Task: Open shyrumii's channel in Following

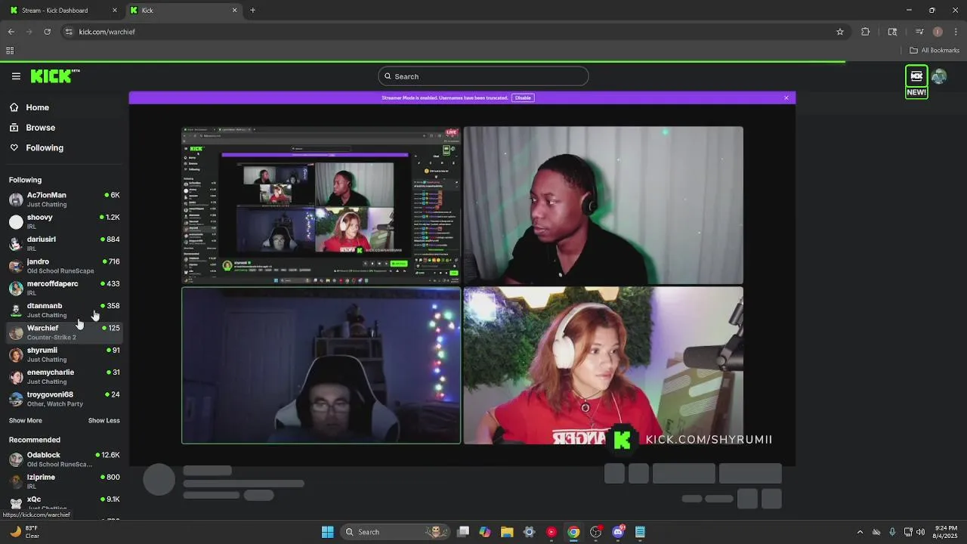Action: (x=64, y=354)
